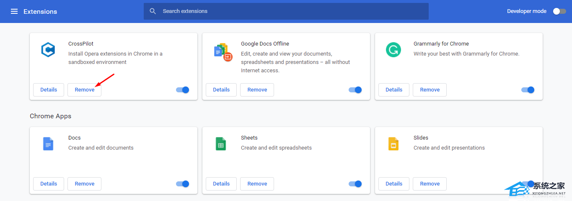Click the search magnifier icon
The height and width of the screenshot is (201, 572).
coord(153,11)
